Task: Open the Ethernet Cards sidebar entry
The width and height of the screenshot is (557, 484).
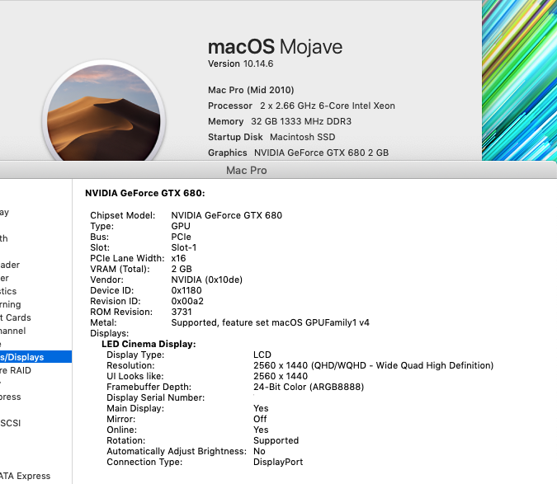Action: pyautogui.click(x=16, y=317)
